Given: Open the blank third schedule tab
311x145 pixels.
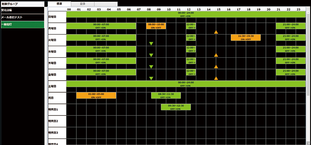Looking at the screenshot, I should point(106,4).
